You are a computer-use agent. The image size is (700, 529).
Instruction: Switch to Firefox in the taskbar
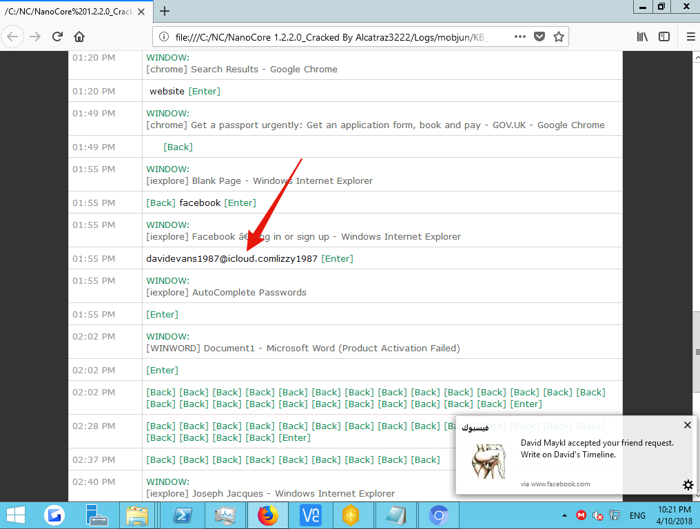[268, 516]
